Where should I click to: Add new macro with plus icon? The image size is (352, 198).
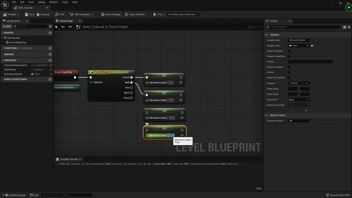pyautogui.click(x=50, y=54)
